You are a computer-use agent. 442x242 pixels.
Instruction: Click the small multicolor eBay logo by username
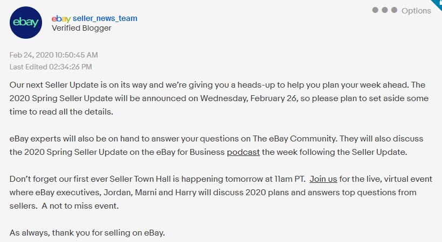[61, 19]
